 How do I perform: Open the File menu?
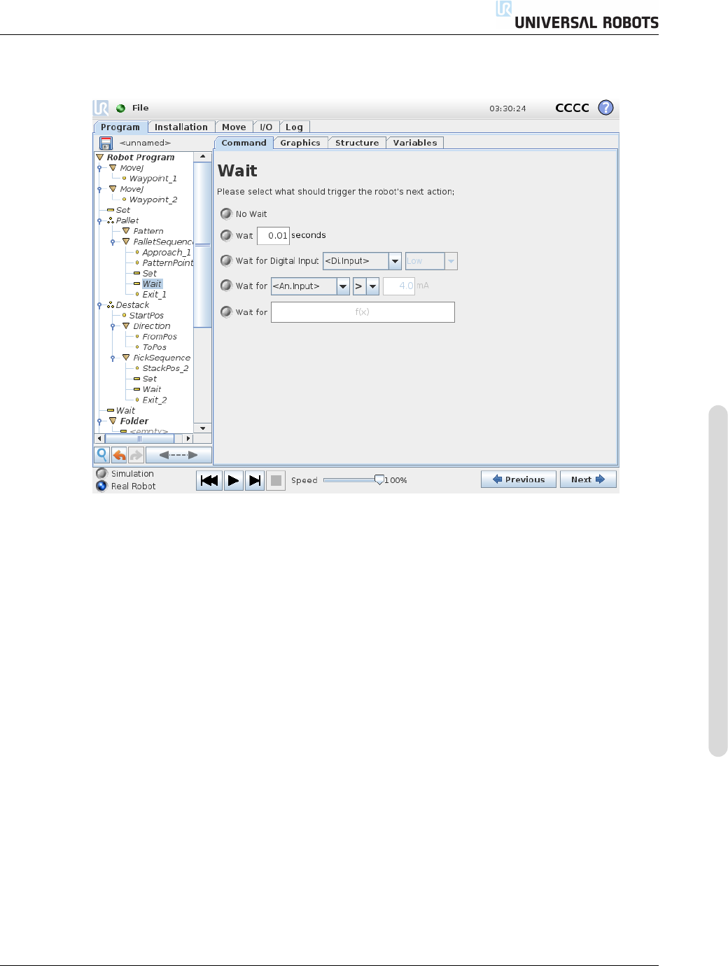click(141, 108)
